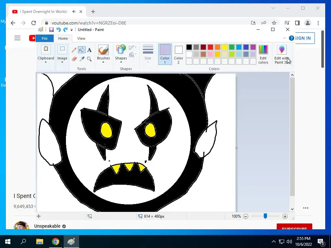Image resolution: width=331 pixels, height=248 pixels.
Task: Mute the tab via speaker icon
Action: [74, 12]
